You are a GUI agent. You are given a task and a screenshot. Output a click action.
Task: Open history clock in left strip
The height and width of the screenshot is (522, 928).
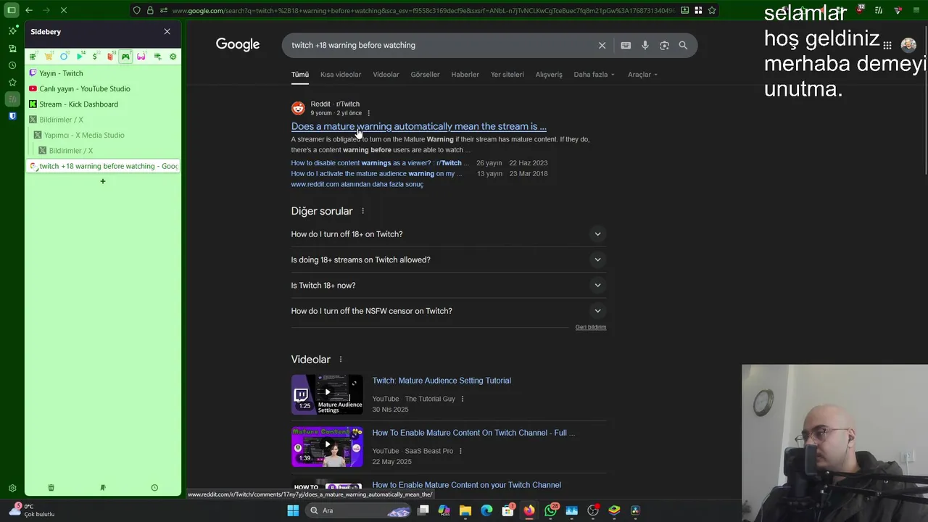[x=12, y=65]
